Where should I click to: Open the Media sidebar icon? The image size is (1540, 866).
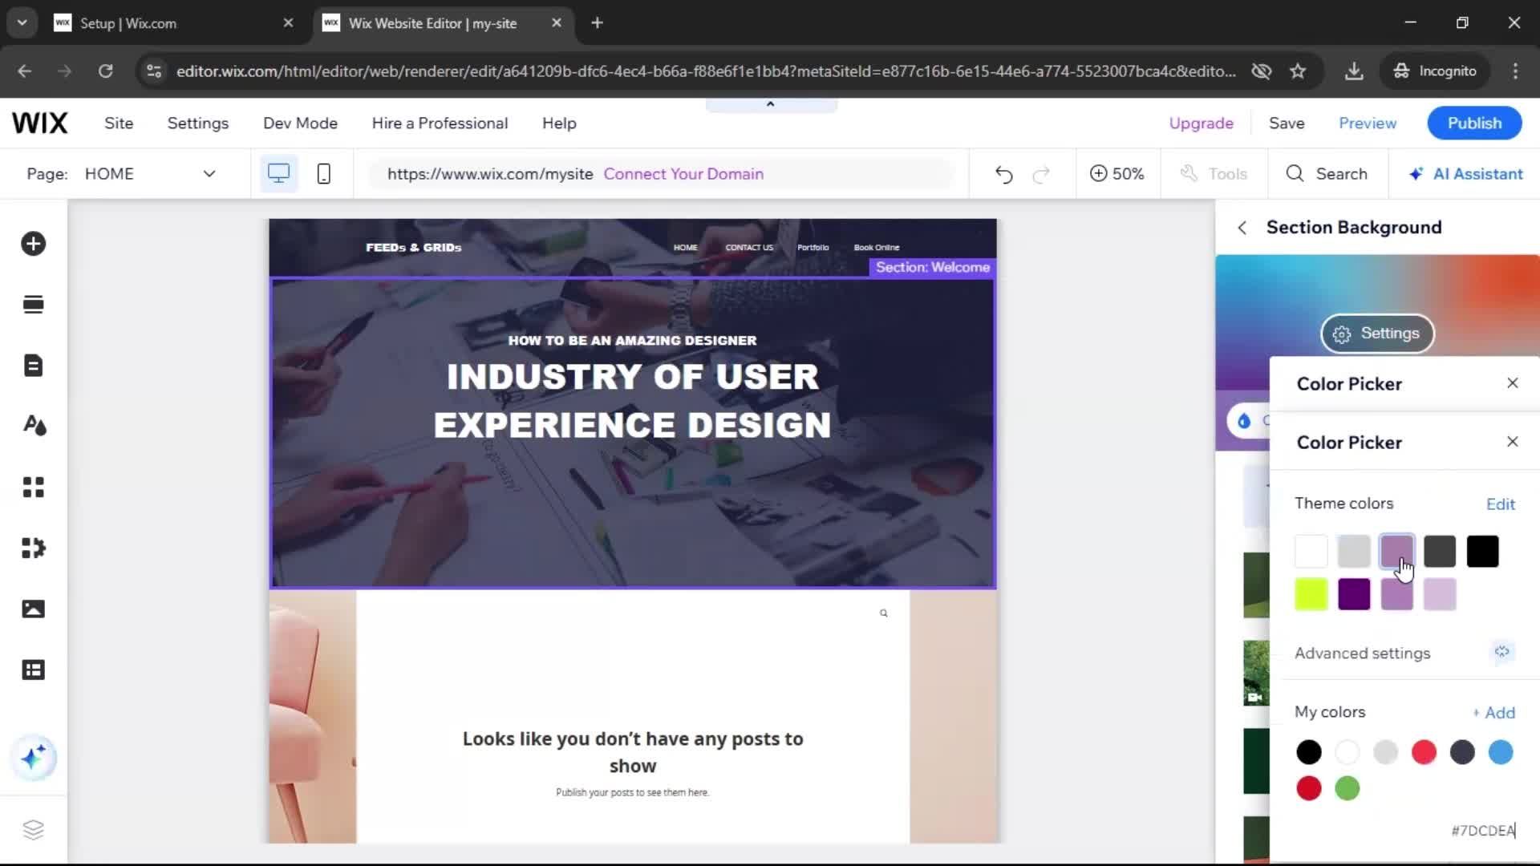(33, 609)
